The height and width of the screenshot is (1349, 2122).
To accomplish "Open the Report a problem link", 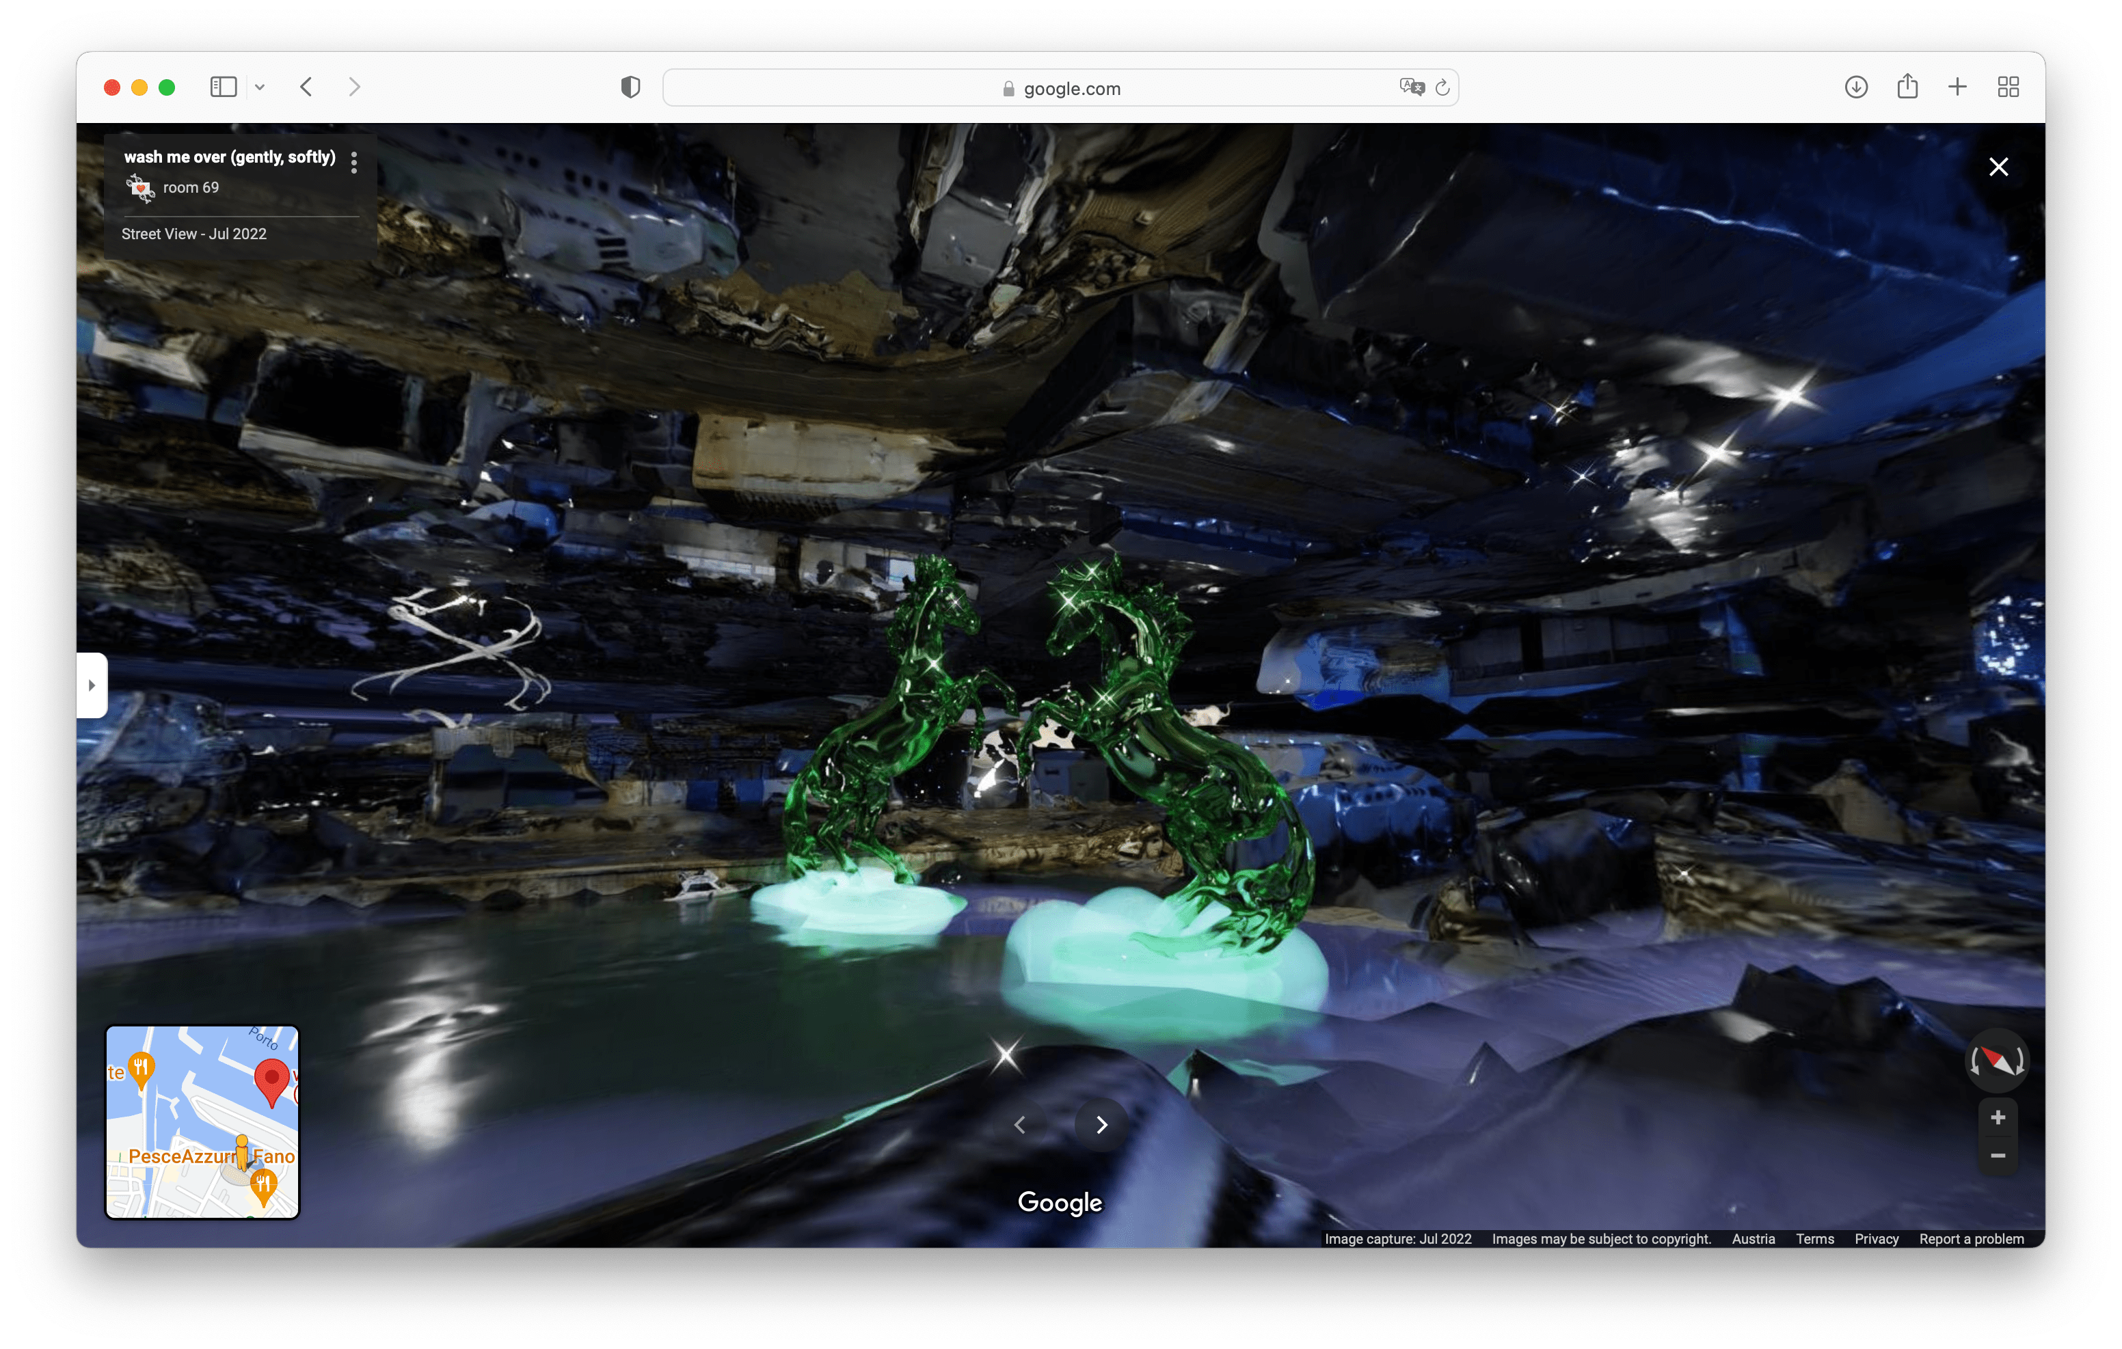I will pos(1972,1239).
